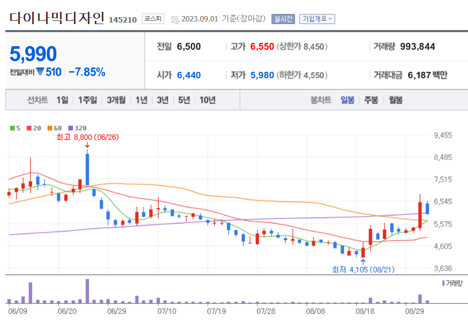This screenshot has width=468, height=322.
Task: Select the 1년 line chart tab
Action: coord(141,100)
